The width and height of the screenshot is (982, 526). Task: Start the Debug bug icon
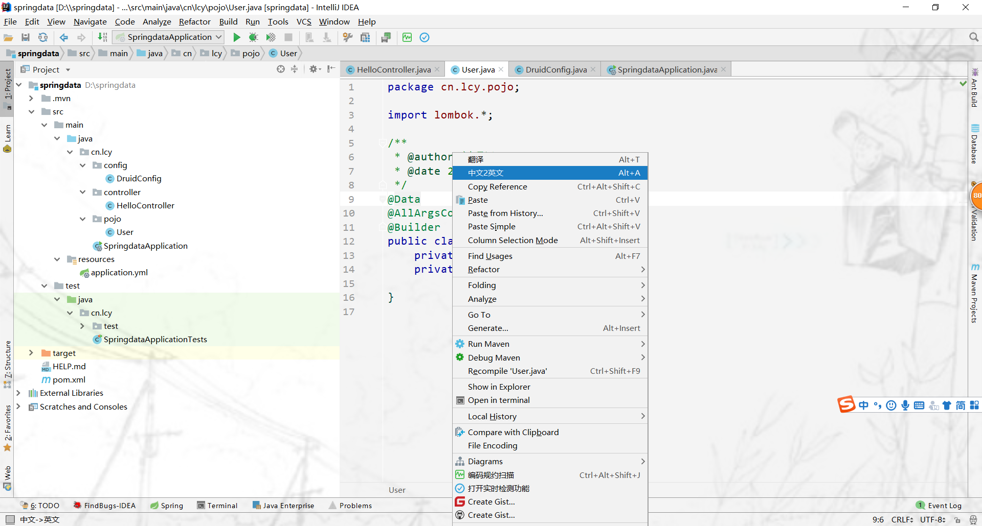pos(253,37)
